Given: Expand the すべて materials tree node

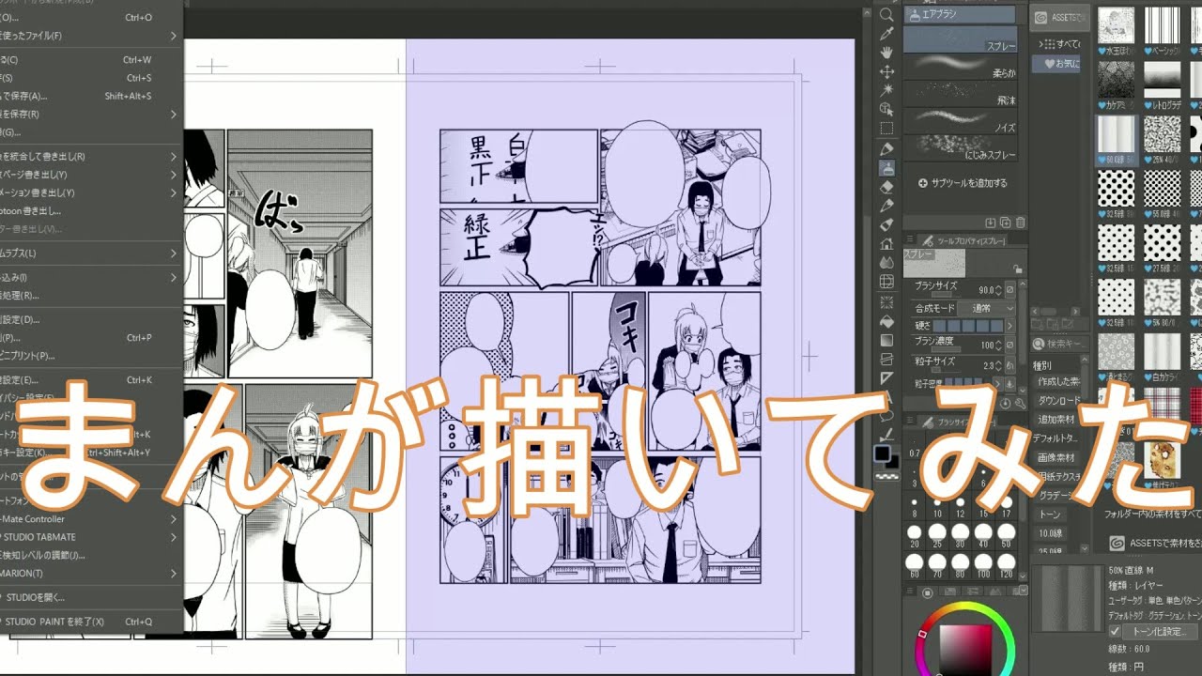Looking at the screenshot, I should click(1042, 44).
